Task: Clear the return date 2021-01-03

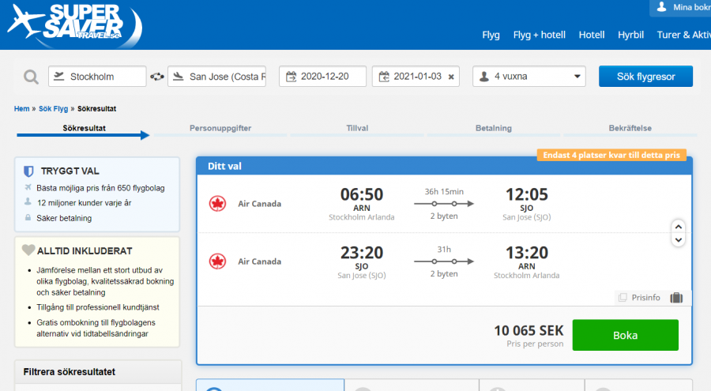Action: [x=451, y=77]
